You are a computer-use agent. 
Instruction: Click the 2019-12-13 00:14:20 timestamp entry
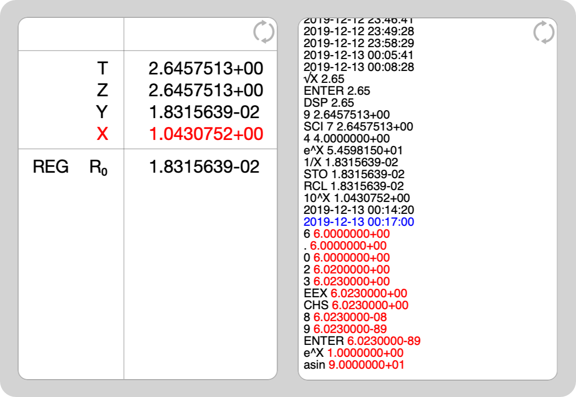click(x=359, y=210)
